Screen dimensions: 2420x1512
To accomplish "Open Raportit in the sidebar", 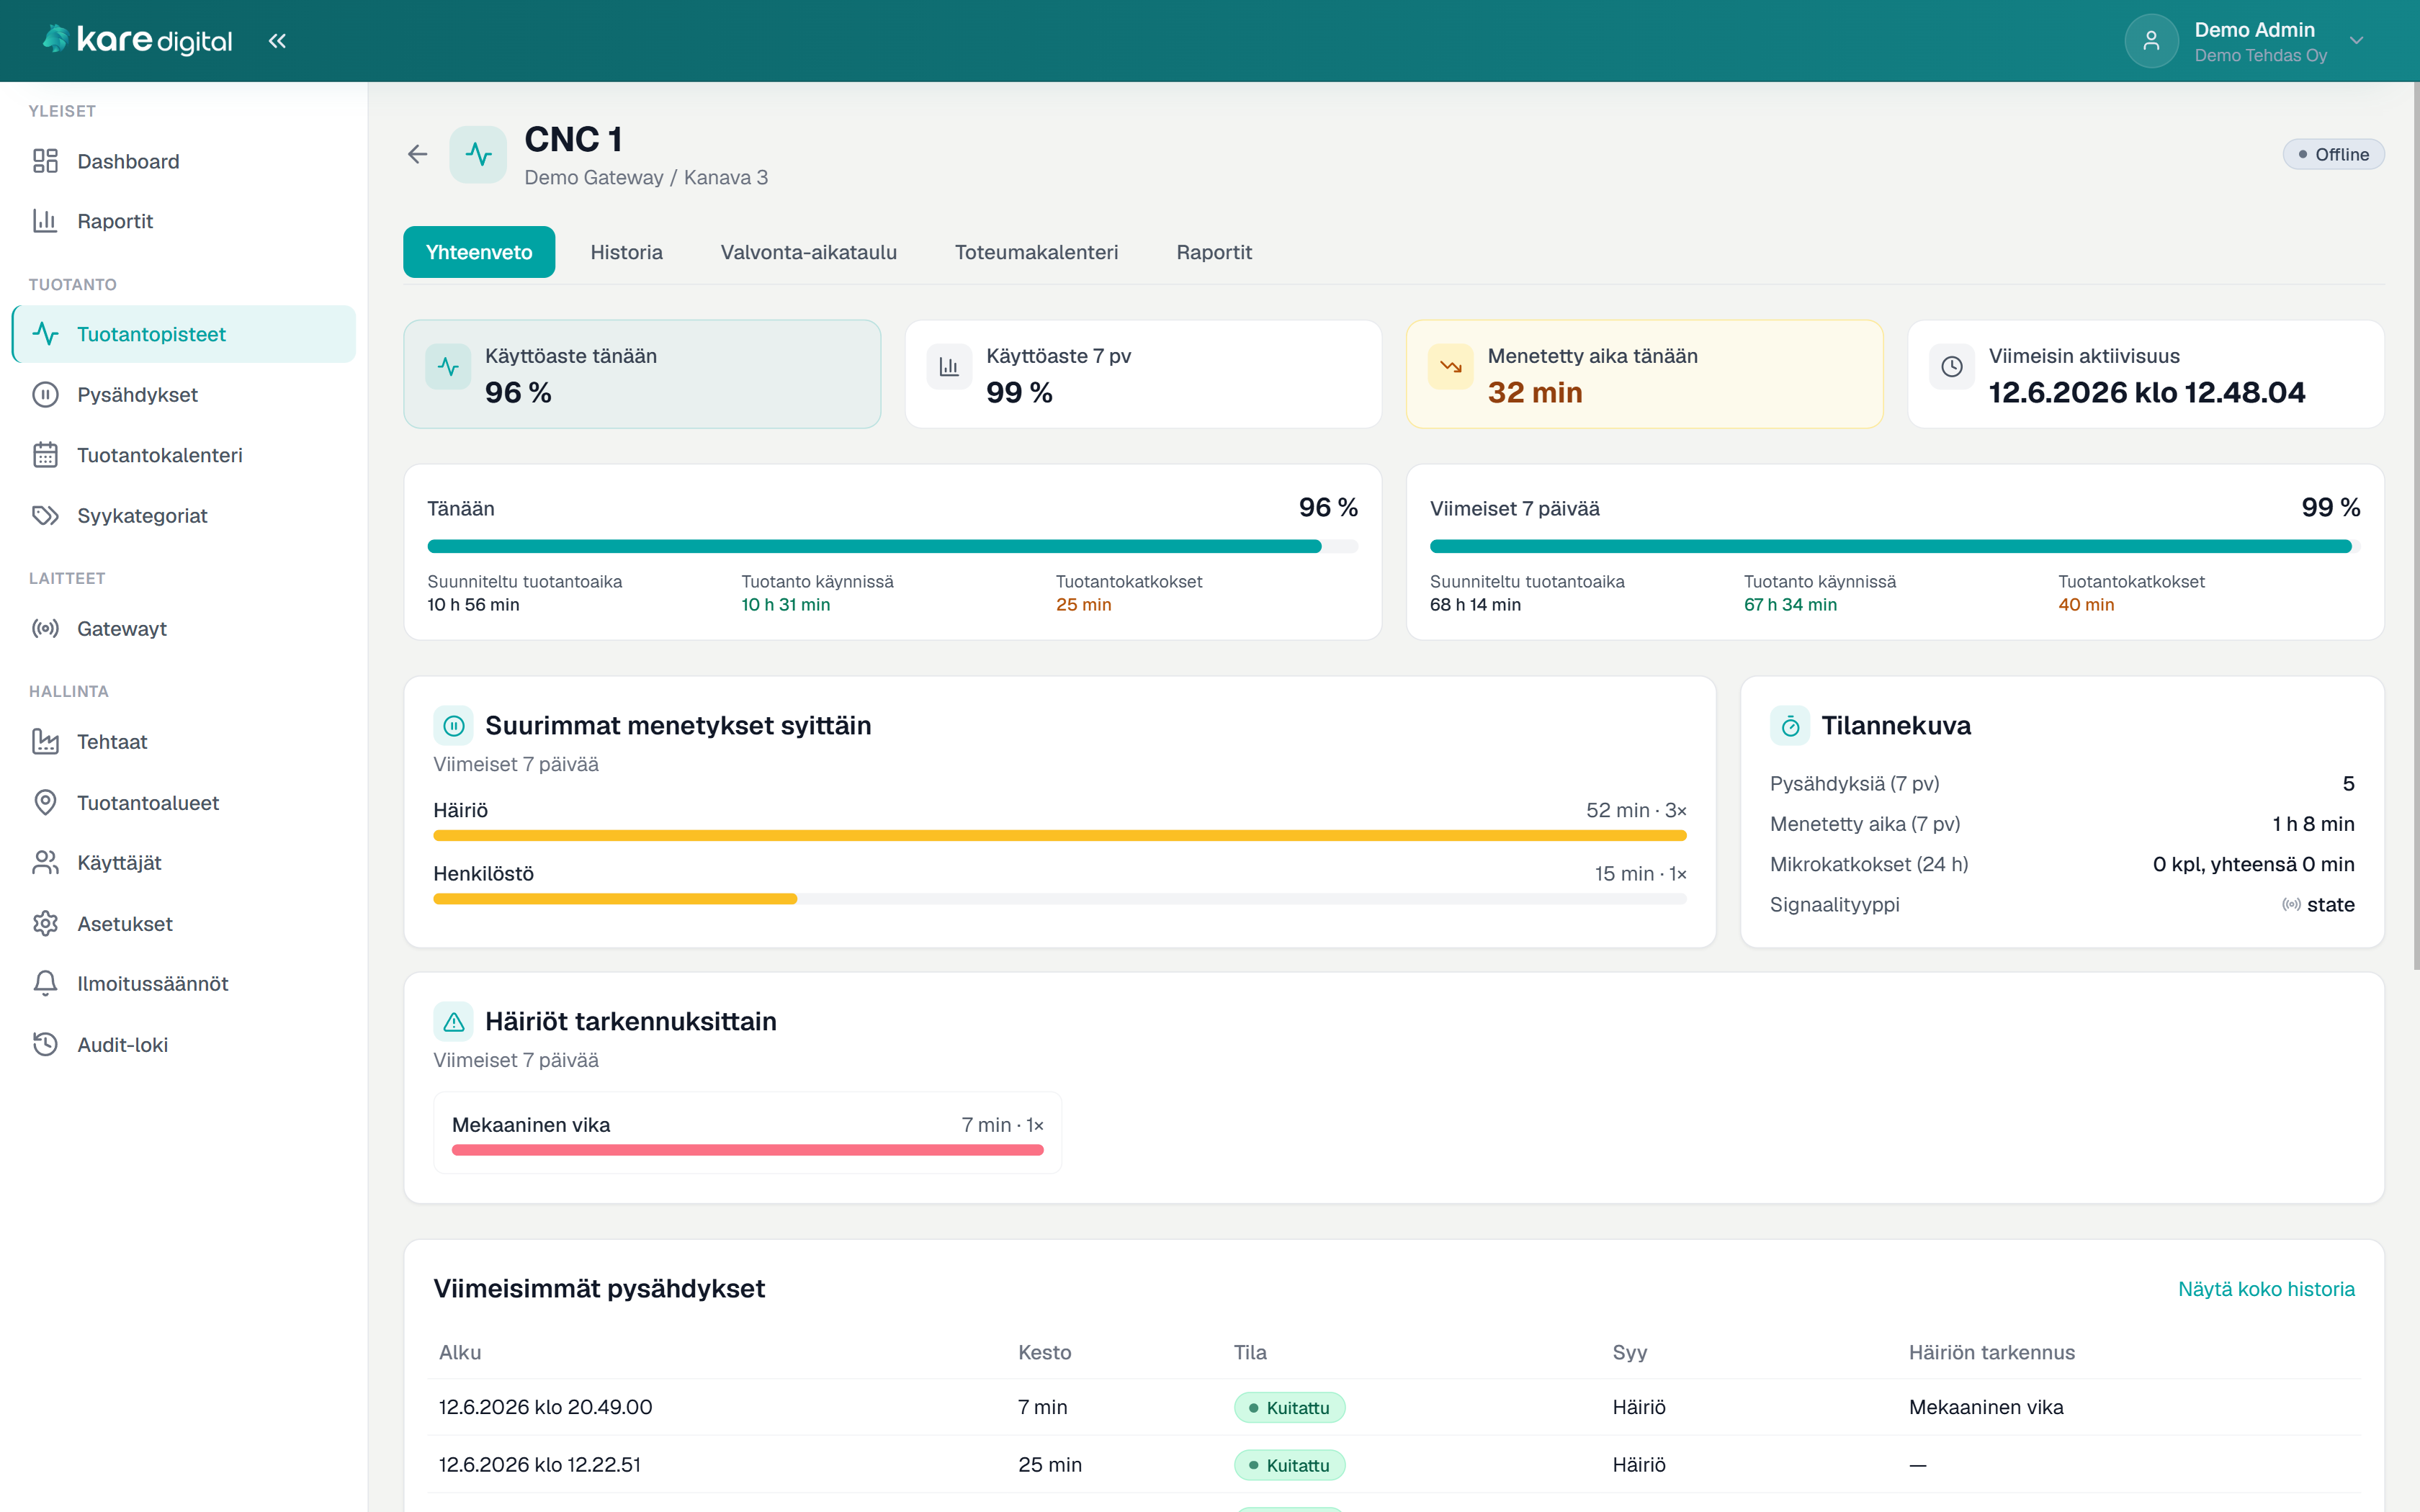I will (x=184, y=221).
